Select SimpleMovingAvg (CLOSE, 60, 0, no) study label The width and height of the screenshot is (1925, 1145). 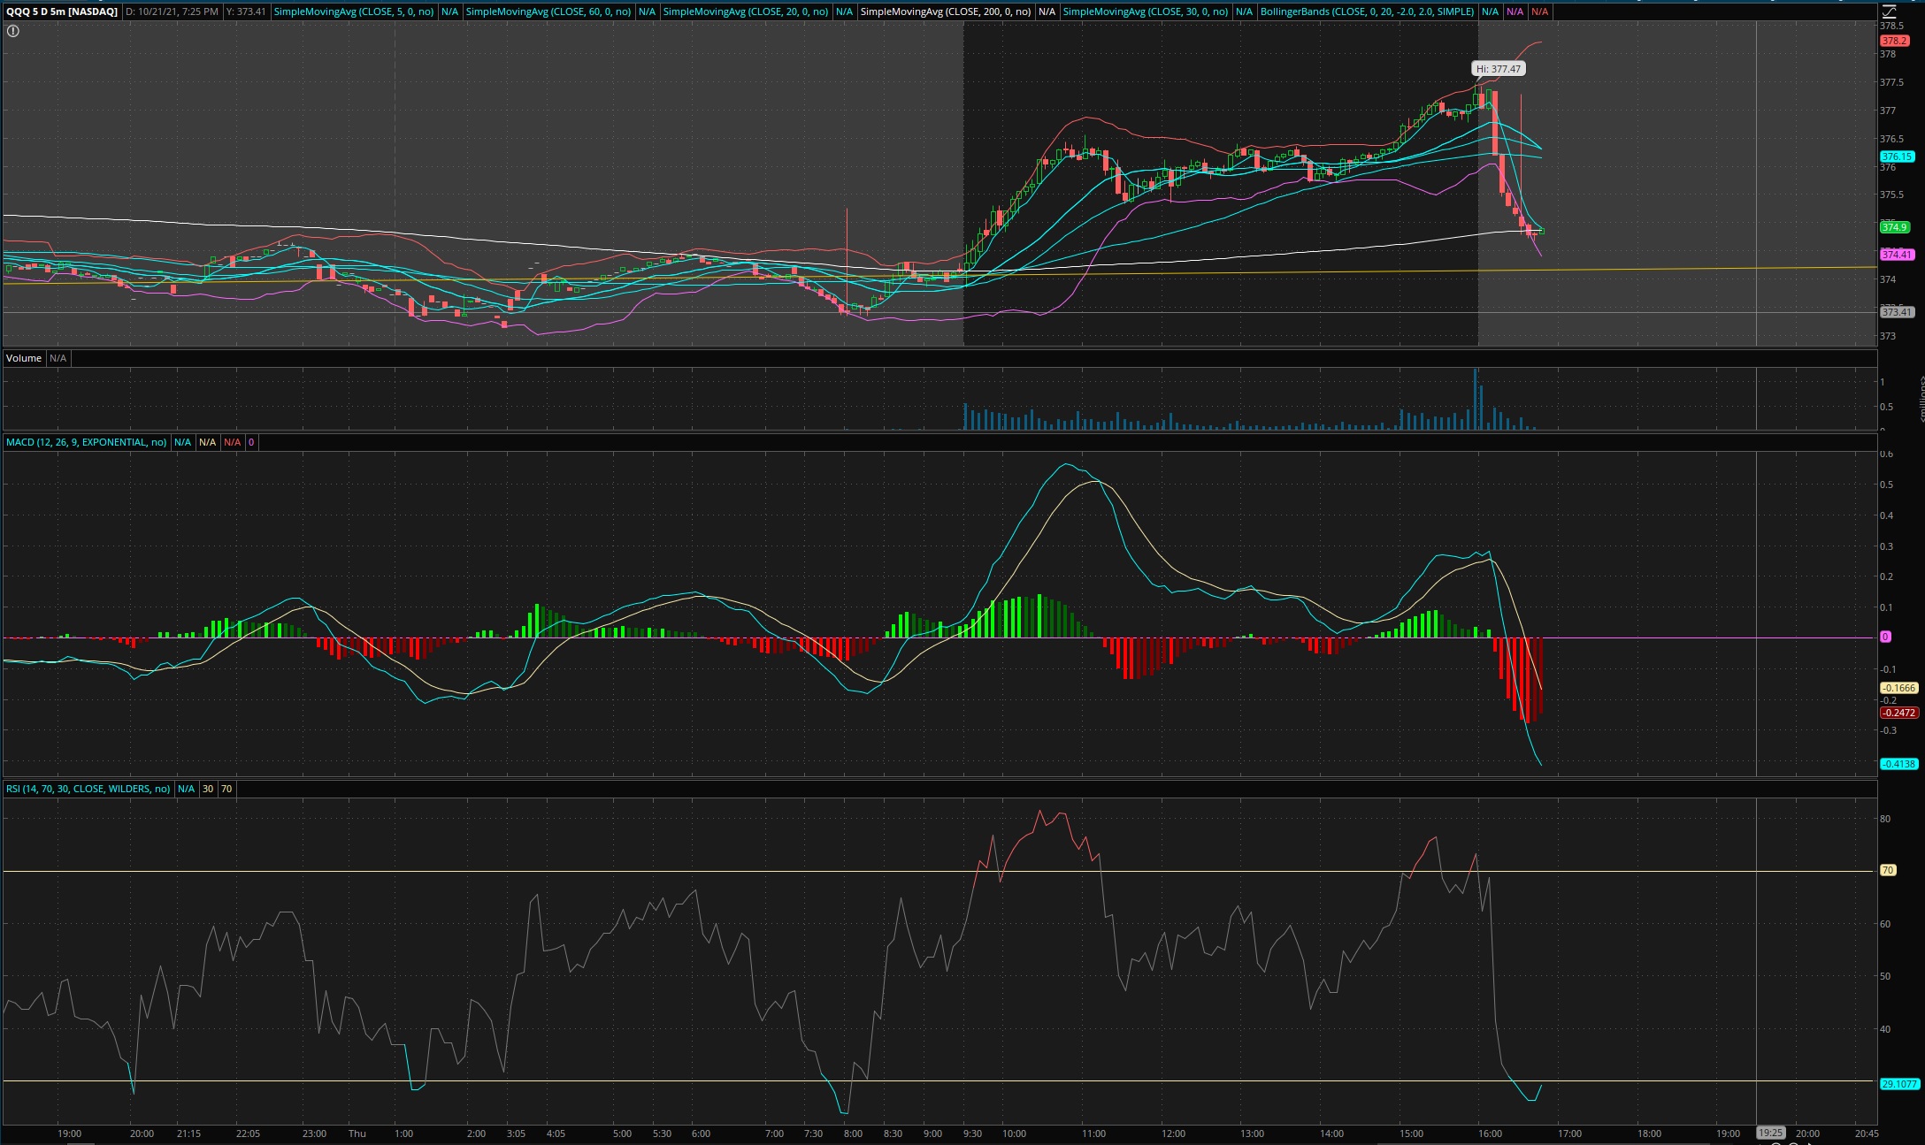pos(548,11)
